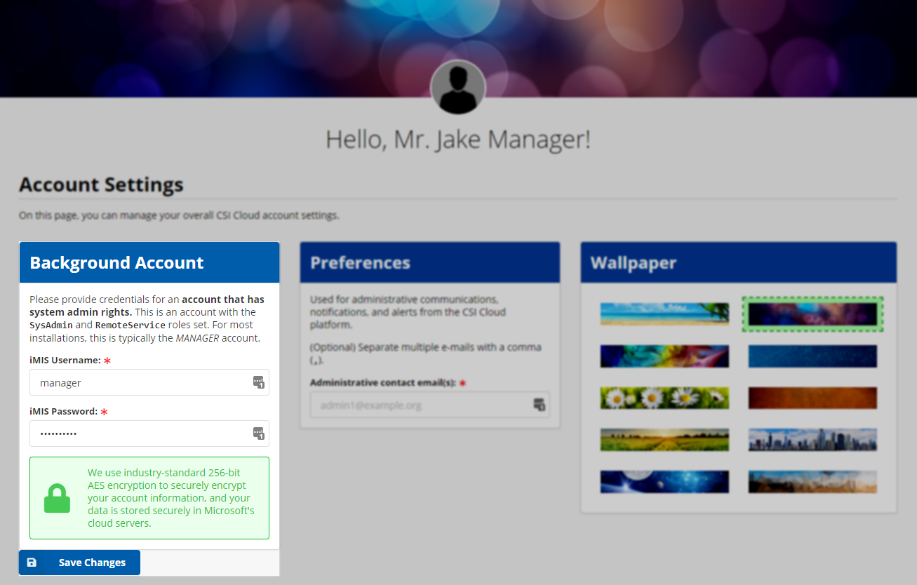Image resolution: width=917 pixels, height=585 pixels.
Task: Click the floppy disk save icon
Action: pos(32,563)
